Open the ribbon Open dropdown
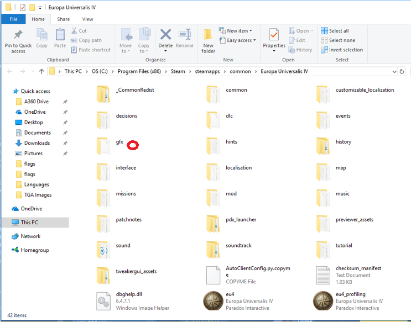Viewport: 411px width, 322px height. [301, 31]
